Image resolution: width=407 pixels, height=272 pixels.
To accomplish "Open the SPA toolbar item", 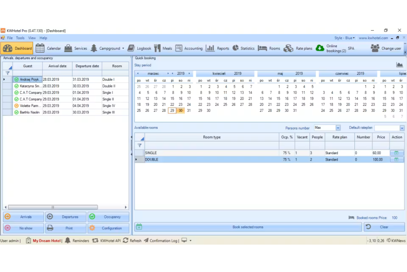I will click(351, 48).
